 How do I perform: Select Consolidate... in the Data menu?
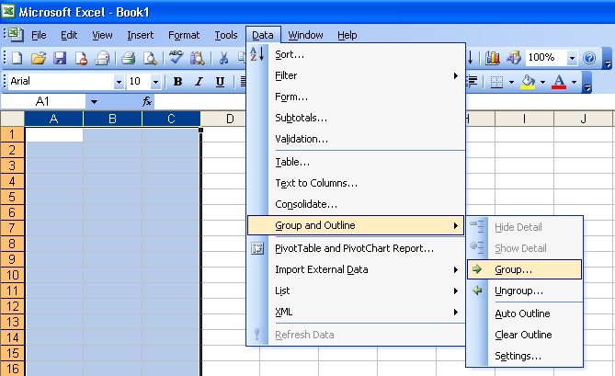pyautogui.click(x=356, y=204)
